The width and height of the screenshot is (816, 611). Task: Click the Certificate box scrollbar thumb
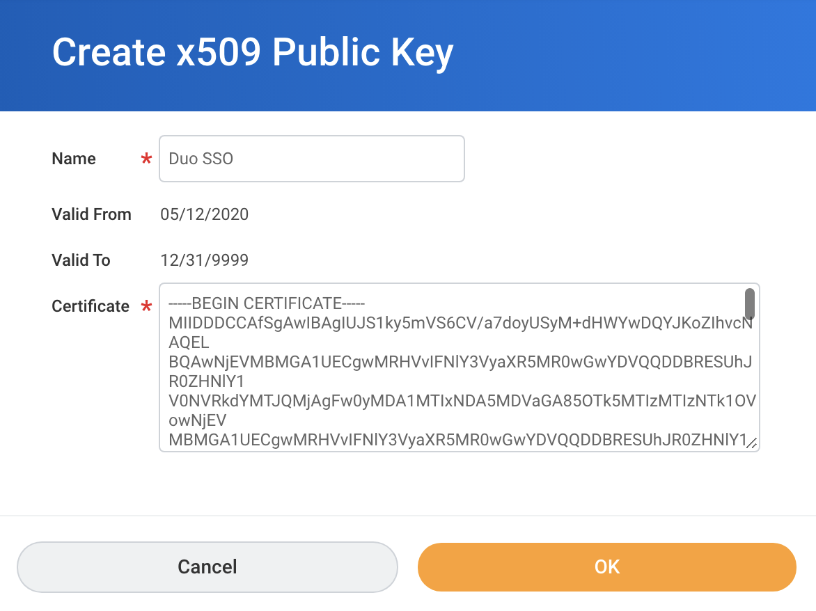click(x=750, y=303)
